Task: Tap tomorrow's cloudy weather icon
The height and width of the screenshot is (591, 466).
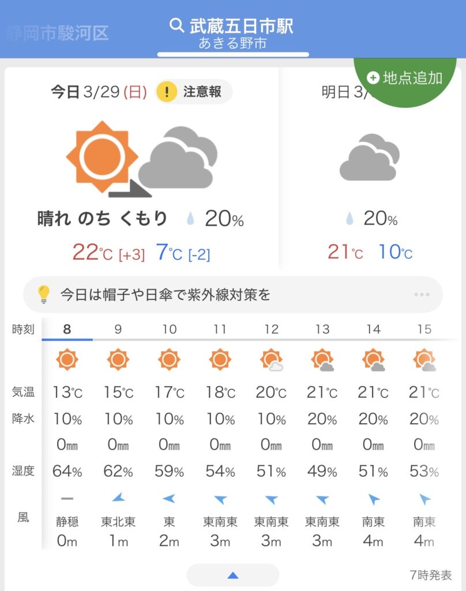Action: [x=369, y=158]
